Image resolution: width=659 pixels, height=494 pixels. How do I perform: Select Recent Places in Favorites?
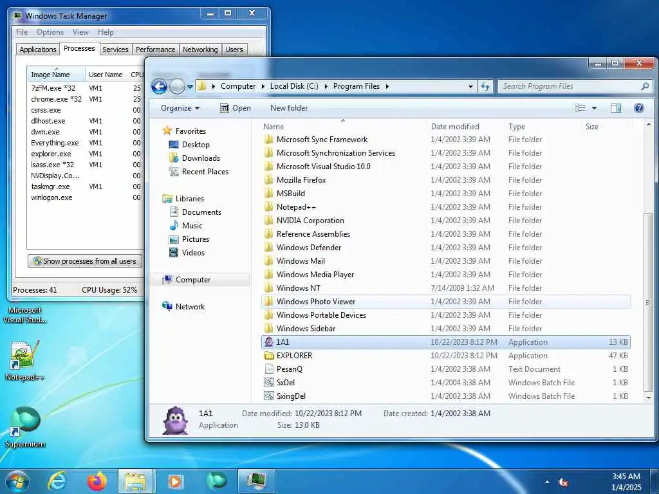tap(205, 171)
